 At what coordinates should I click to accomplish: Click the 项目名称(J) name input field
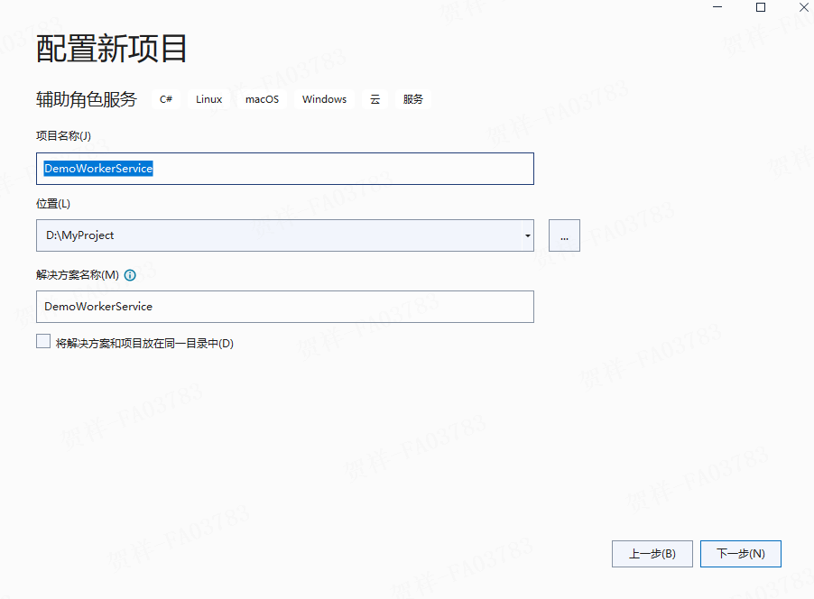coord(271,169)
